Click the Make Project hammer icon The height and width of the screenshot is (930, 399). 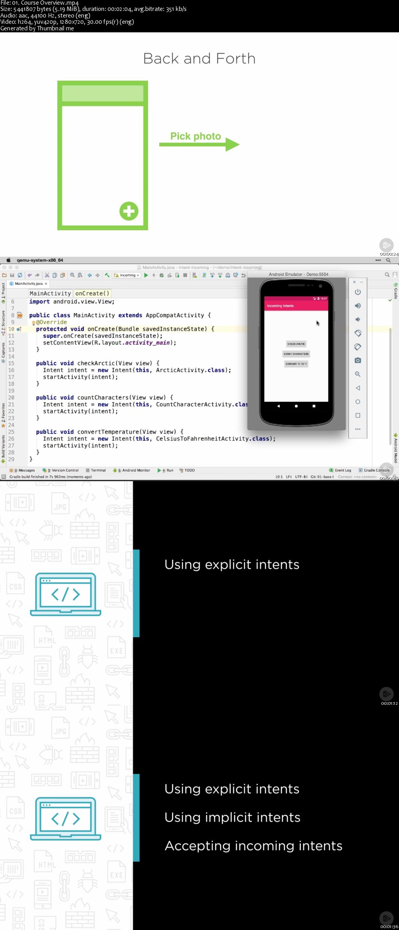[107, 275]
